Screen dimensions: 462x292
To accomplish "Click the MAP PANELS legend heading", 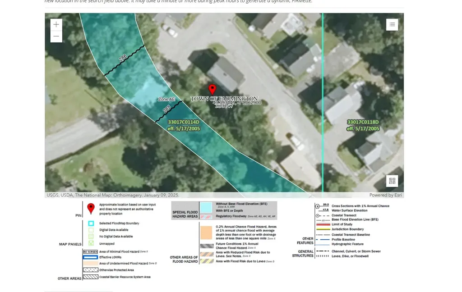I will 70,244.
